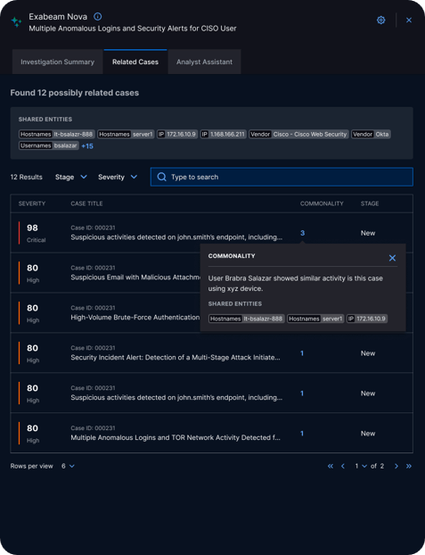Click the Commonality column header
The height and width of the screenshot is (555, 425).
[322, 203]
